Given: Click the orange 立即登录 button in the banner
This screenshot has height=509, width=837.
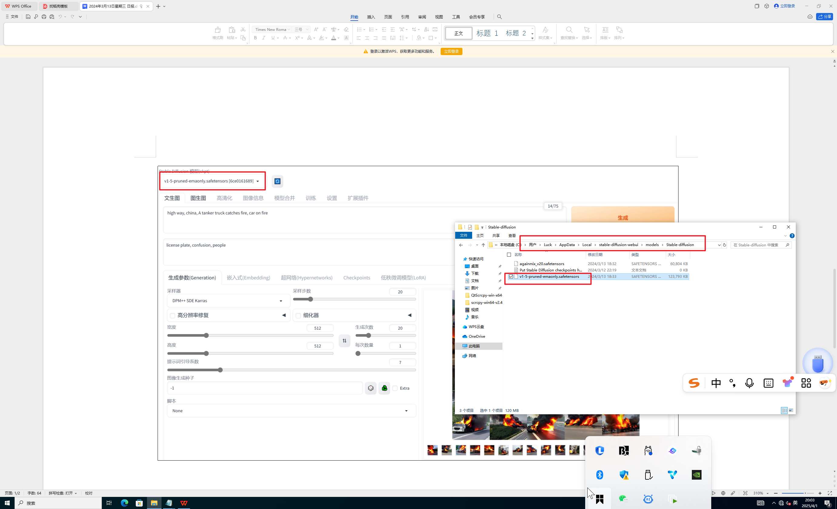Looking at the screenshot, I should (x=451, y=51).
